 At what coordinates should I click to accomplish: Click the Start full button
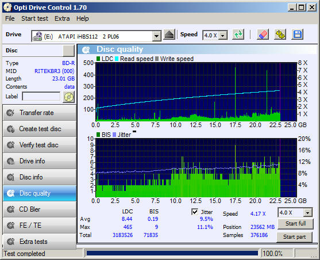(295, 224)
